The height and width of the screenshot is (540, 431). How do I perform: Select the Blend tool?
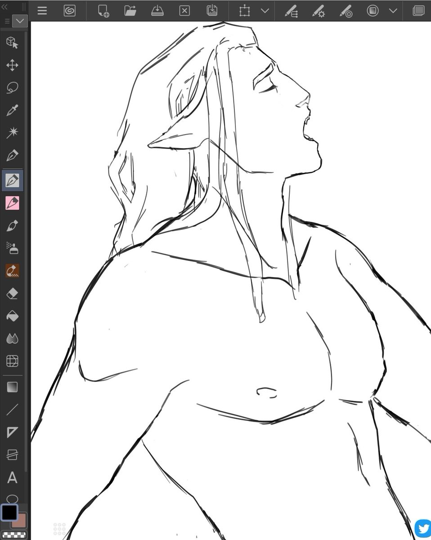12,338
